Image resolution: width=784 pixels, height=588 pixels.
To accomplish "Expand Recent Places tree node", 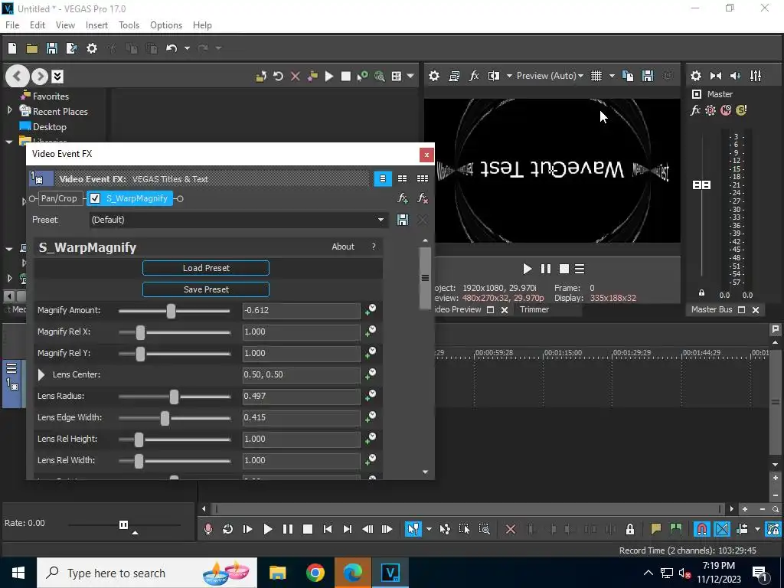I will (9, 110).
